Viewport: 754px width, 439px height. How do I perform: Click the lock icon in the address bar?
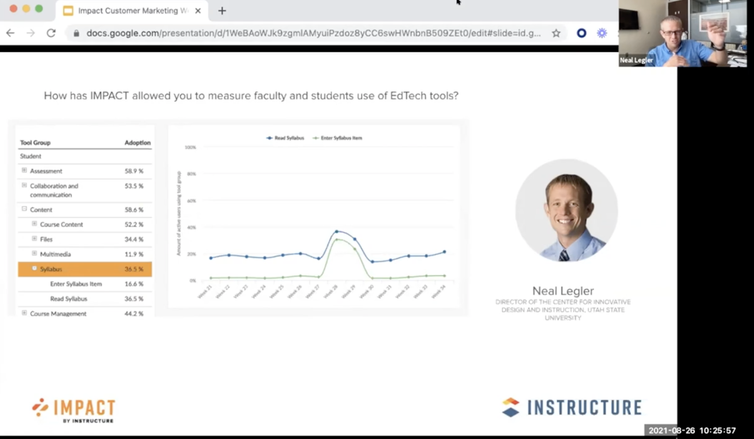click(x=76, y=33)
